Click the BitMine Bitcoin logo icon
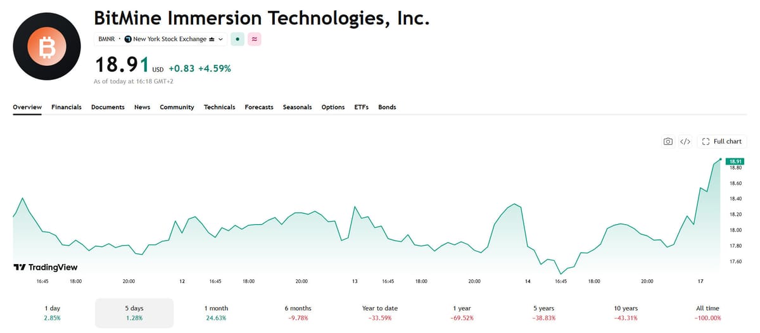This screenshot has width=760, height=333. tap(47, 46)
